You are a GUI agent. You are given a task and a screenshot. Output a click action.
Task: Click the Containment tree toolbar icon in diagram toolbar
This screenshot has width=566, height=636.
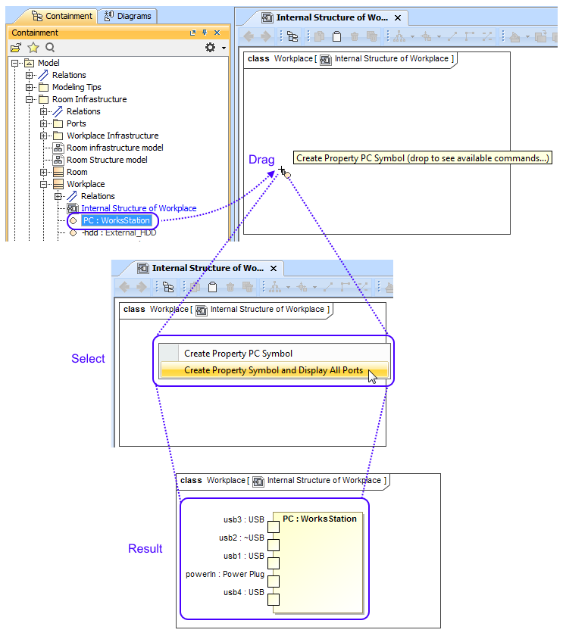tap(292, 36)
